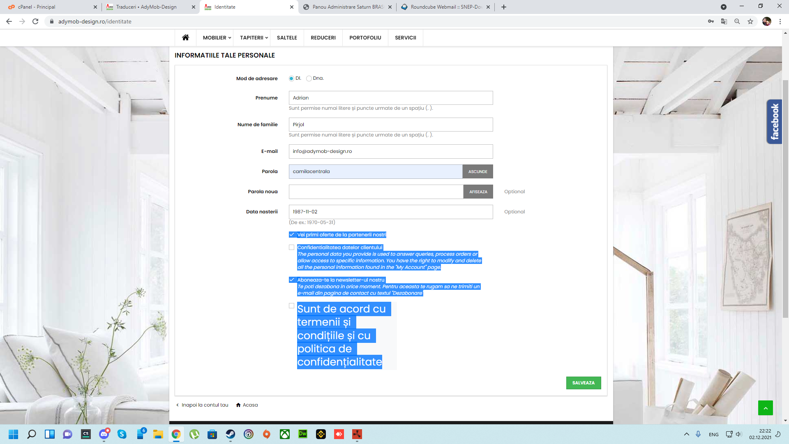Click the browser zoom magnifier icon

coord(737,21)
